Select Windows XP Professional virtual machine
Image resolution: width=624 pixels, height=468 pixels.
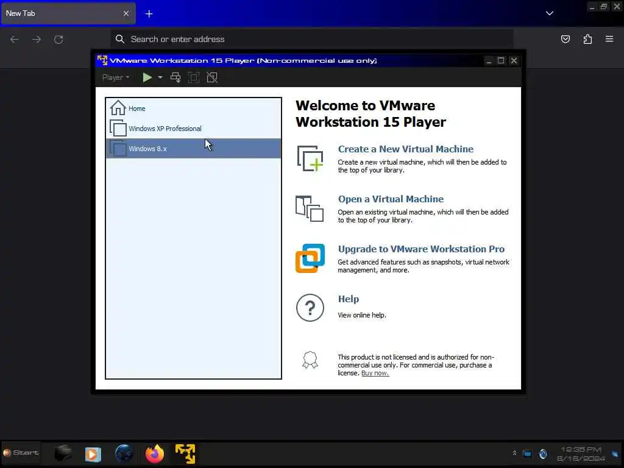pyautogui.click(x=193, y=129)
